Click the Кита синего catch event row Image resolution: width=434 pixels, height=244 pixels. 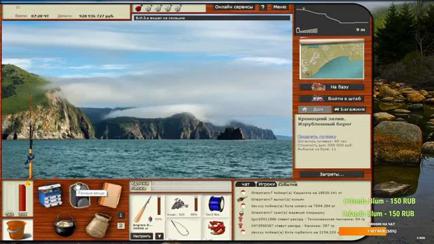(293, 206)
